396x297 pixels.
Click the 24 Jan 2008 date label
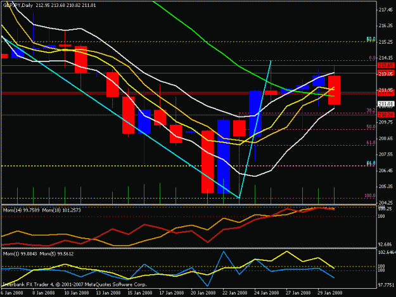pyautogui.click(x=267, y=293)
